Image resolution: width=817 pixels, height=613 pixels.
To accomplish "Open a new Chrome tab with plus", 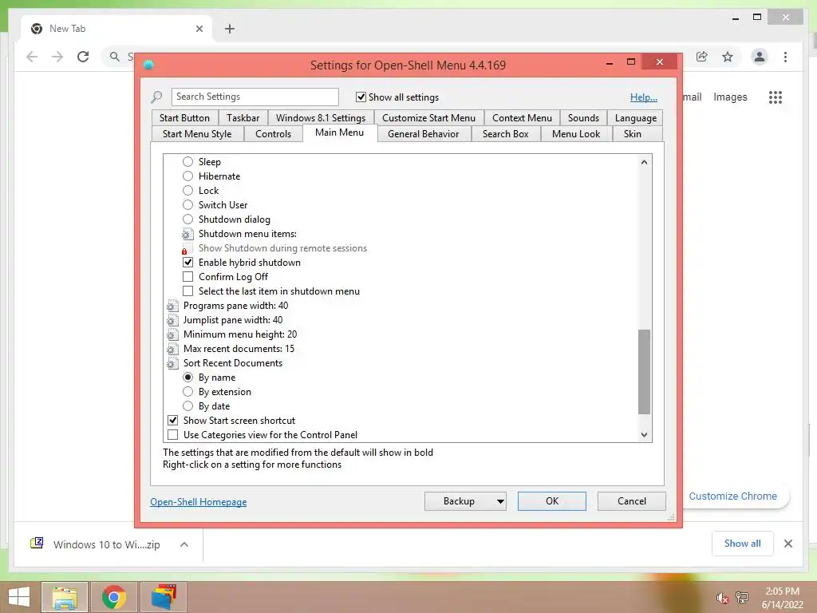I will coord(230,29).
